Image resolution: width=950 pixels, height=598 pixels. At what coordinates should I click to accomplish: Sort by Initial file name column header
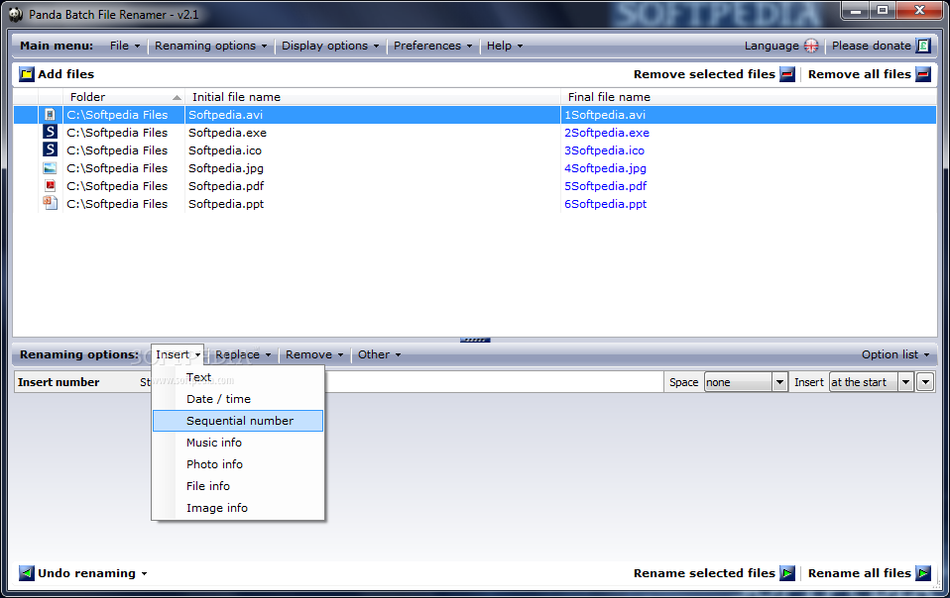point(373,97)
